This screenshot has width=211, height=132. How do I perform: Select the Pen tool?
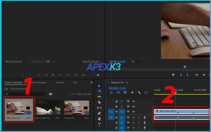click(99, 114)
